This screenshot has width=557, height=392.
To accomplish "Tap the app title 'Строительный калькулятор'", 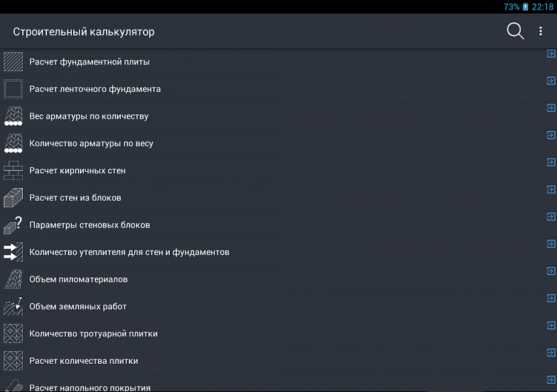I will [x=84, y=32].
